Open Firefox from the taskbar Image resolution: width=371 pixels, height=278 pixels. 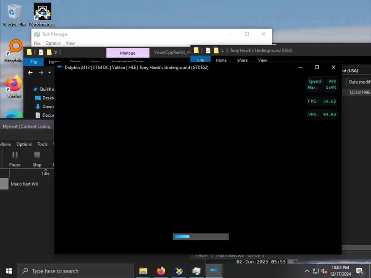click(x=161, y=271)
